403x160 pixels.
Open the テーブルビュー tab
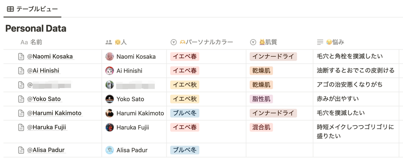click(32, 9)
